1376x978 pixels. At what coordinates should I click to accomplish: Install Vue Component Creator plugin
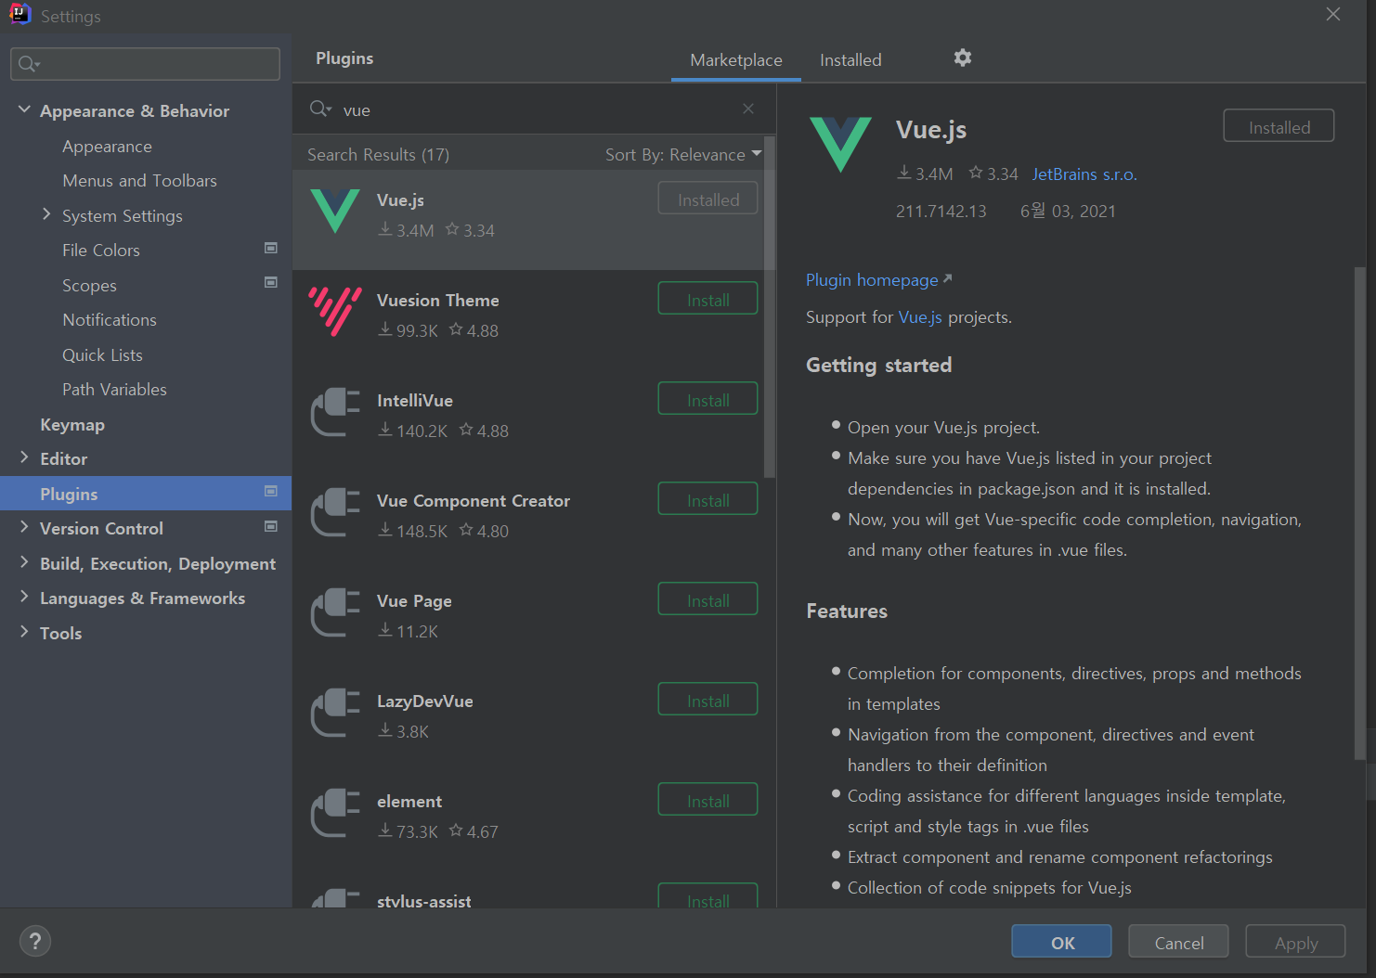707,499
